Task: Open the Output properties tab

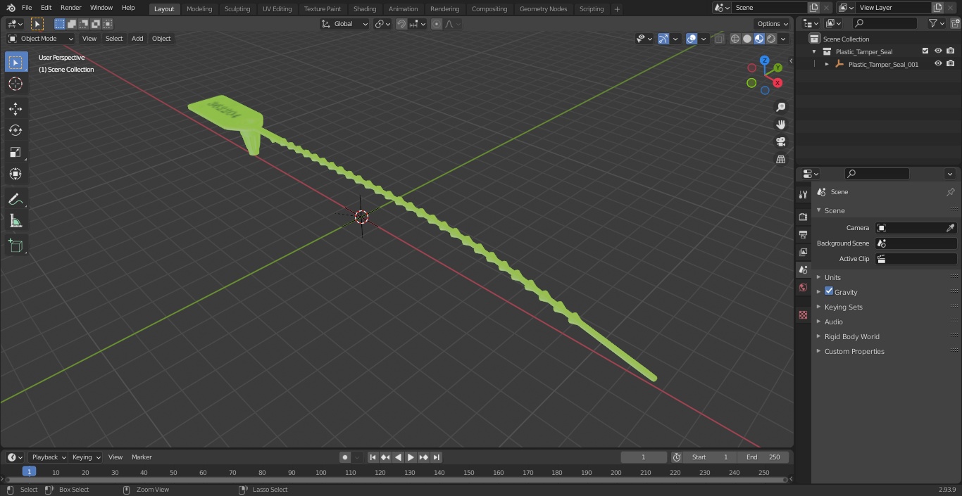Action: (x=803, y=234)
